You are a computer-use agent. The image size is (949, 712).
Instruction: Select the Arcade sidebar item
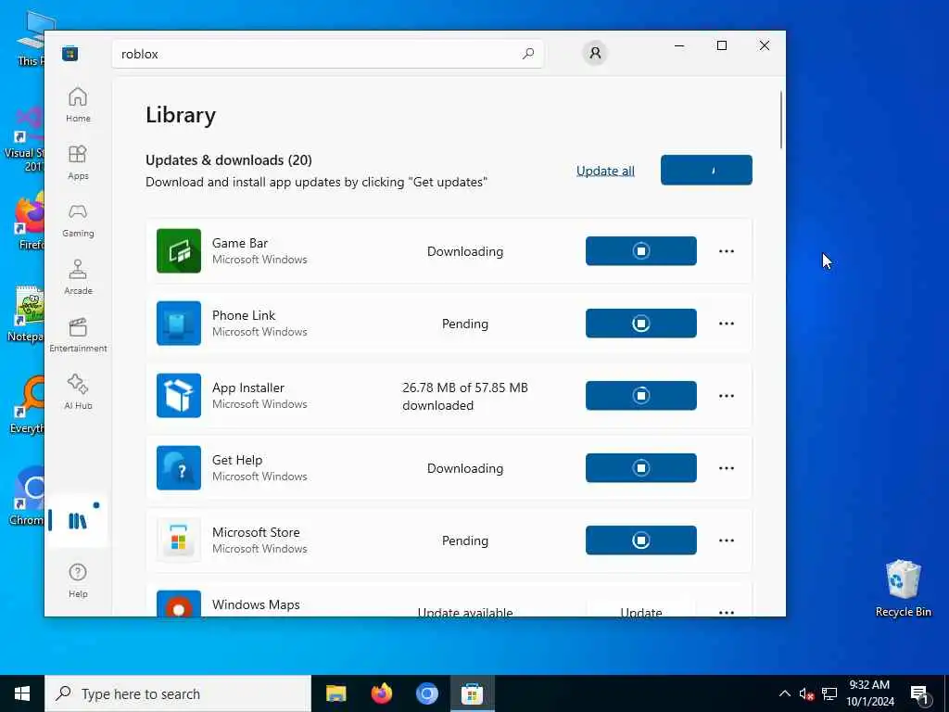(78, 277)
